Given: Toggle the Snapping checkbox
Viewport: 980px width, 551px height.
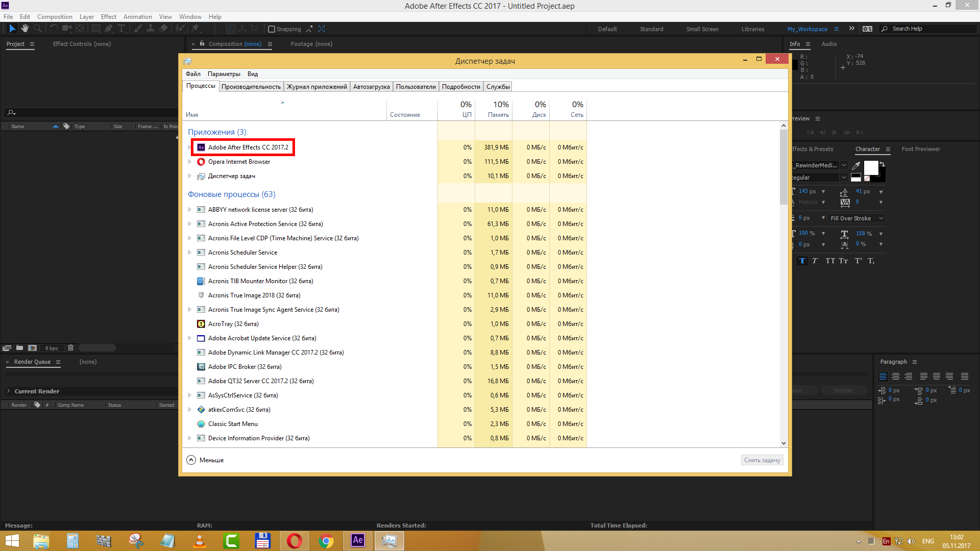Looking at the screenshot, I should 272,29.
